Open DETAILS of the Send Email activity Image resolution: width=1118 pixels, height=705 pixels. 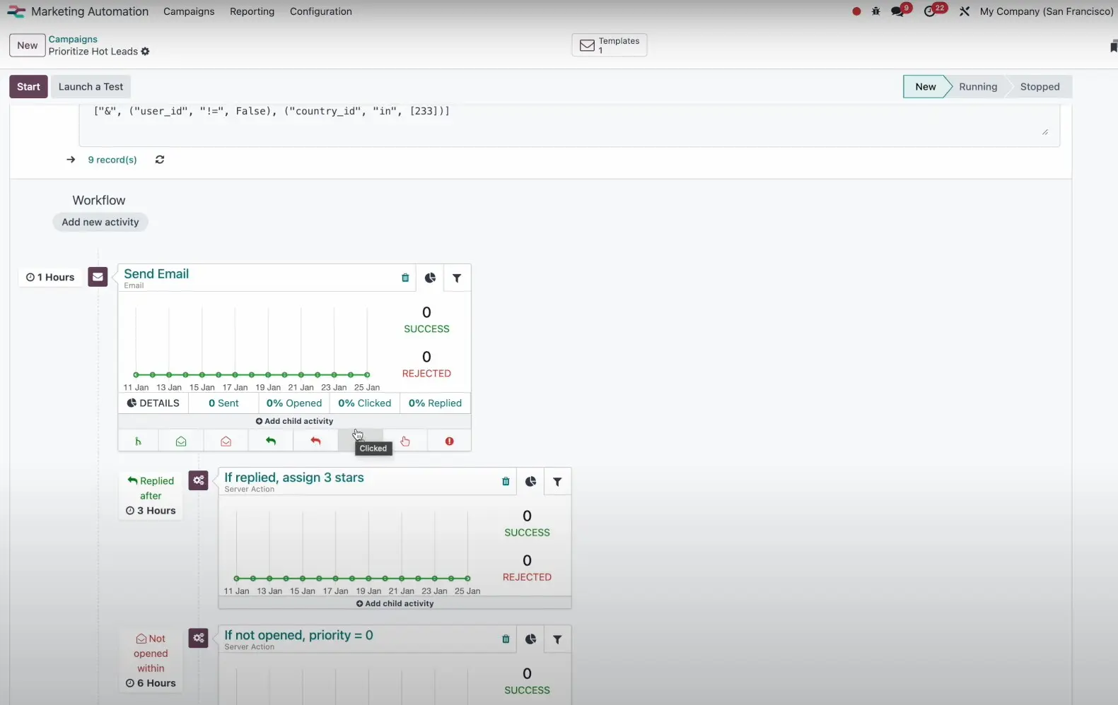tap(153, 403)
